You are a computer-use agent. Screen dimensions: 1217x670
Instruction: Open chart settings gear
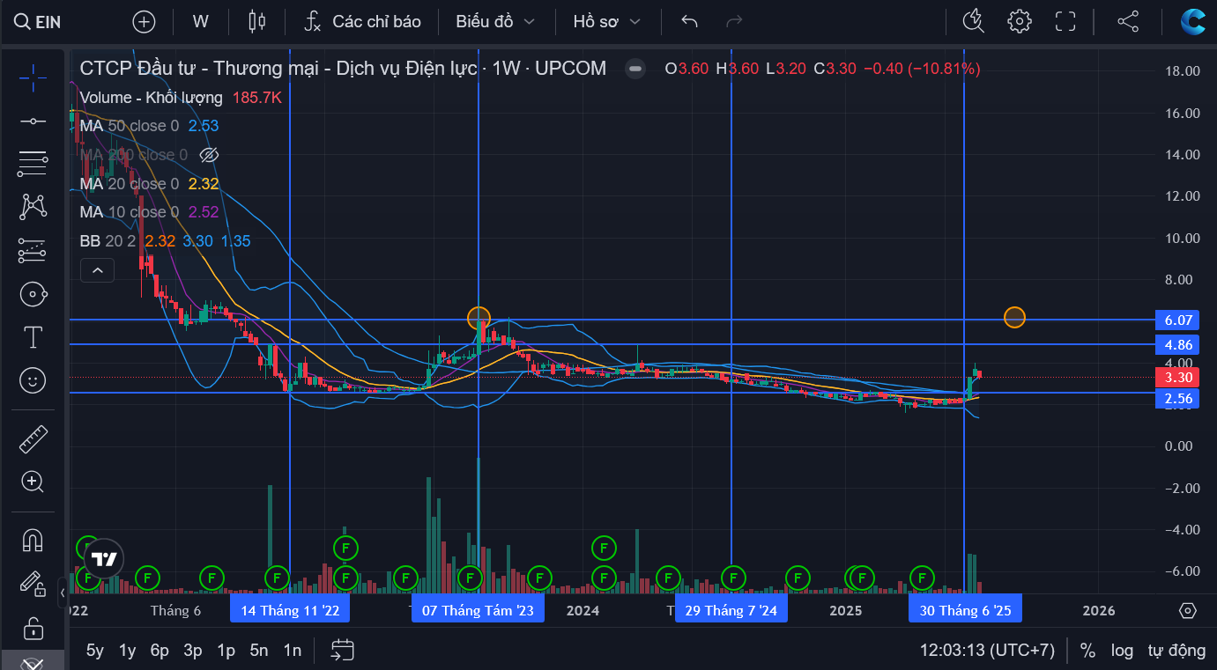pyautogui.click(x=1020, y=22)
